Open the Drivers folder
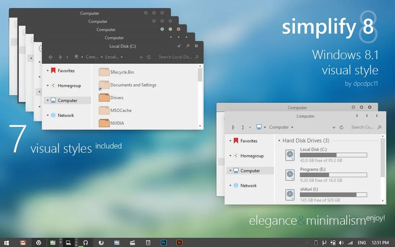 111,97
